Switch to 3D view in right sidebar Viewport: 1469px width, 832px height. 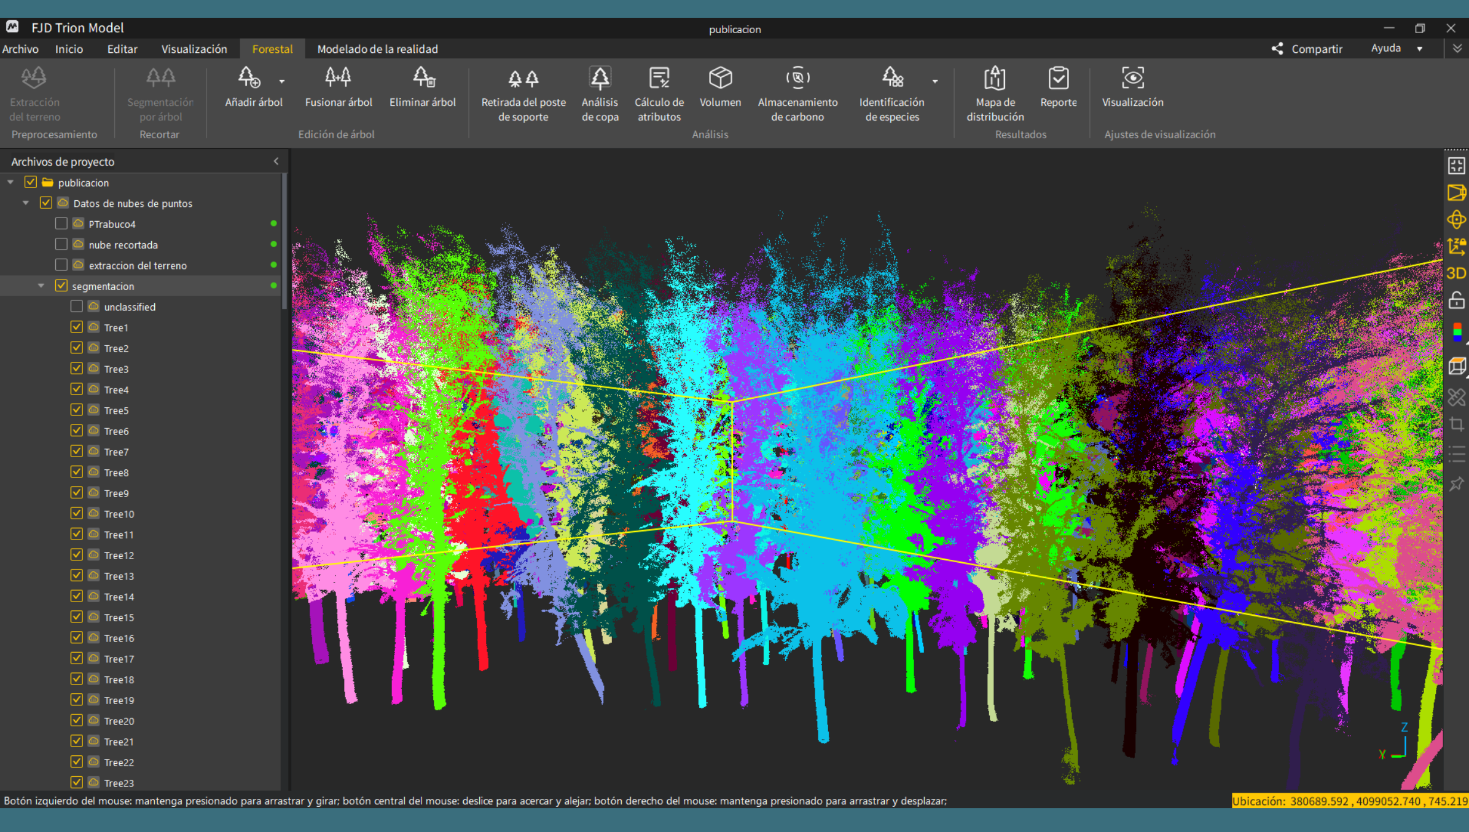tap(1456, 273)
